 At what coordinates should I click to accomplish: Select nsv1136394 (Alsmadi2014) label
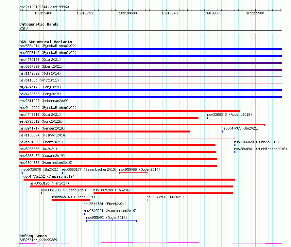43,135
